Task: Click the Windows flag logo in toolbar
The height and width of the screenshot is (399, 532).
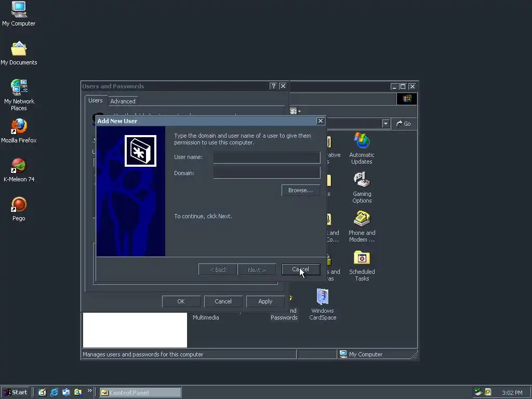Action: (407, 99)
